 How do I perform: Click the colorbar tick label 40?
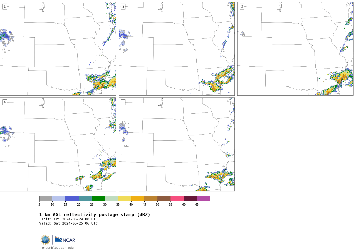pyautogui.click(x=131, y=205)
